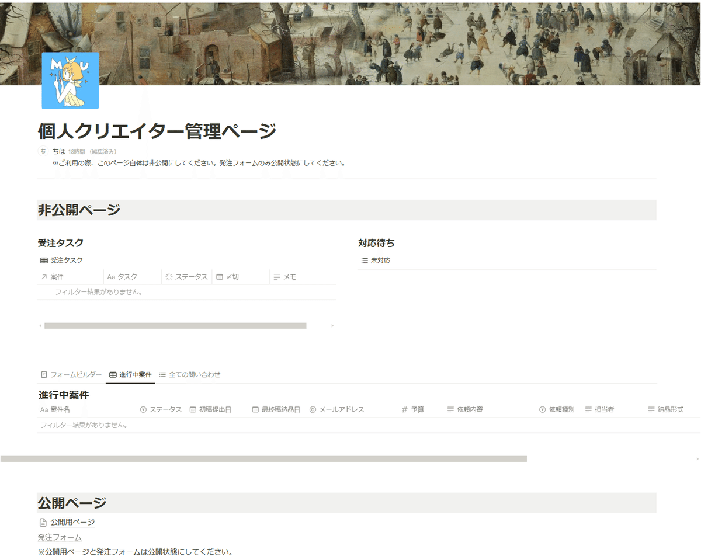The height and width of the screenshot is (560, 701).
Task: Open the 全ての問い合わせ tab
Action: tap(189, 374)
